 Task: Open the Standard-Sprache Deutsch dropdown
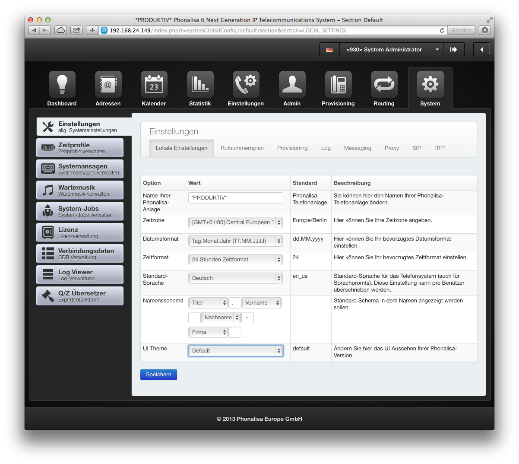pyautogui.click(x=236, y=278)
